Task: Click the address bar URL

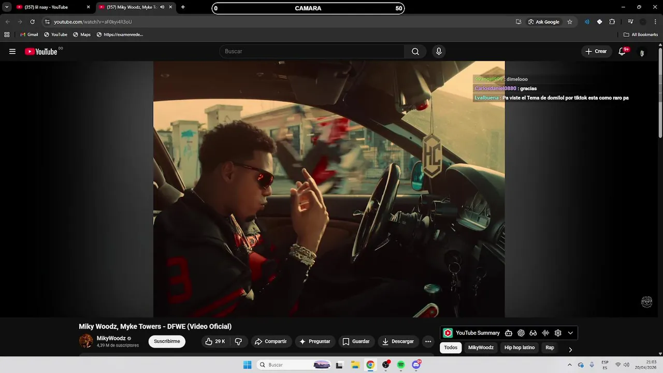Action: coord(93,22)
